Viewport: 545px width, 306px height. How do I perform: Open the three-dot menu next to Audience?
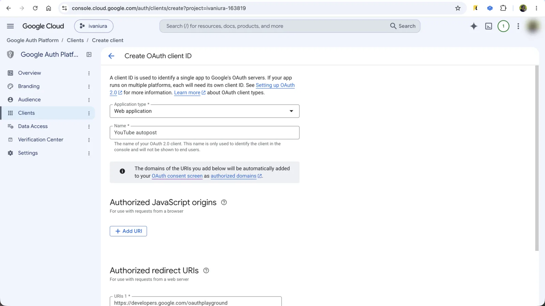coord(89,100)
